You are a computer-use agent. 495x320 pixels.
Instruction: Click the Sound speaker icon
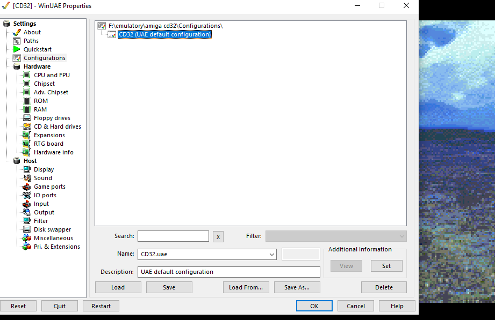pos(27,178)
